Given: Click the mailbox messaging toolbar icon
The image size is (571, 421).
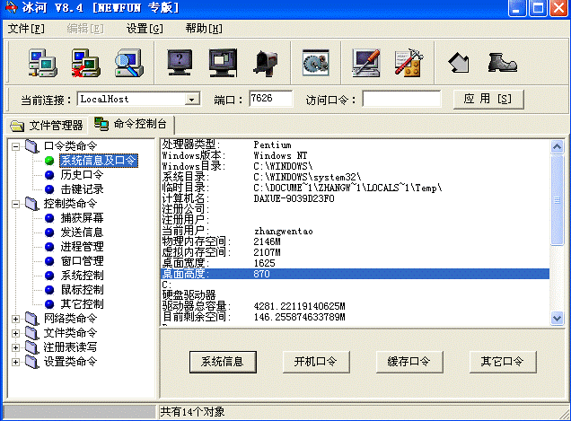Looking at the screenshot, I should tap(267, 63).
